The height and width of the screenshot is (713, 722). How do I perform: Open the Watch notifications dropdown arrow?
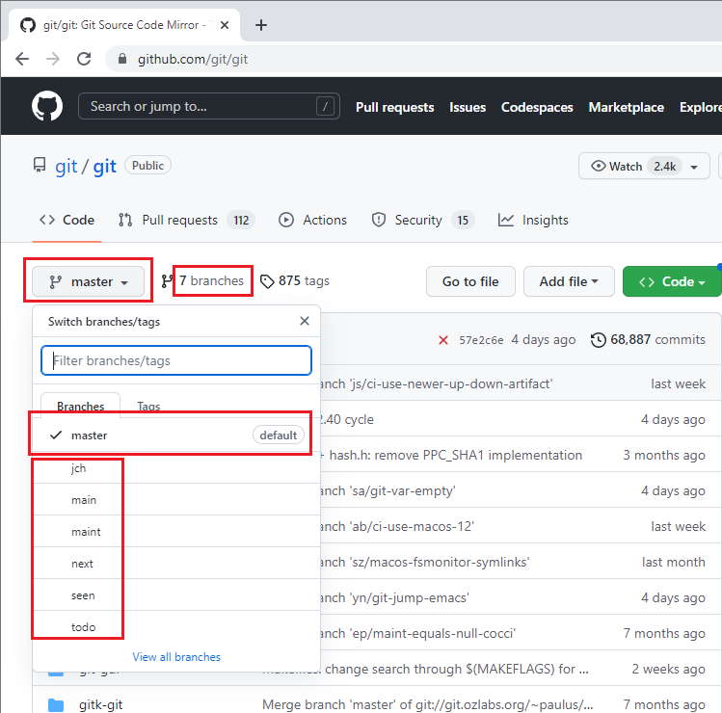pos(694,167)
